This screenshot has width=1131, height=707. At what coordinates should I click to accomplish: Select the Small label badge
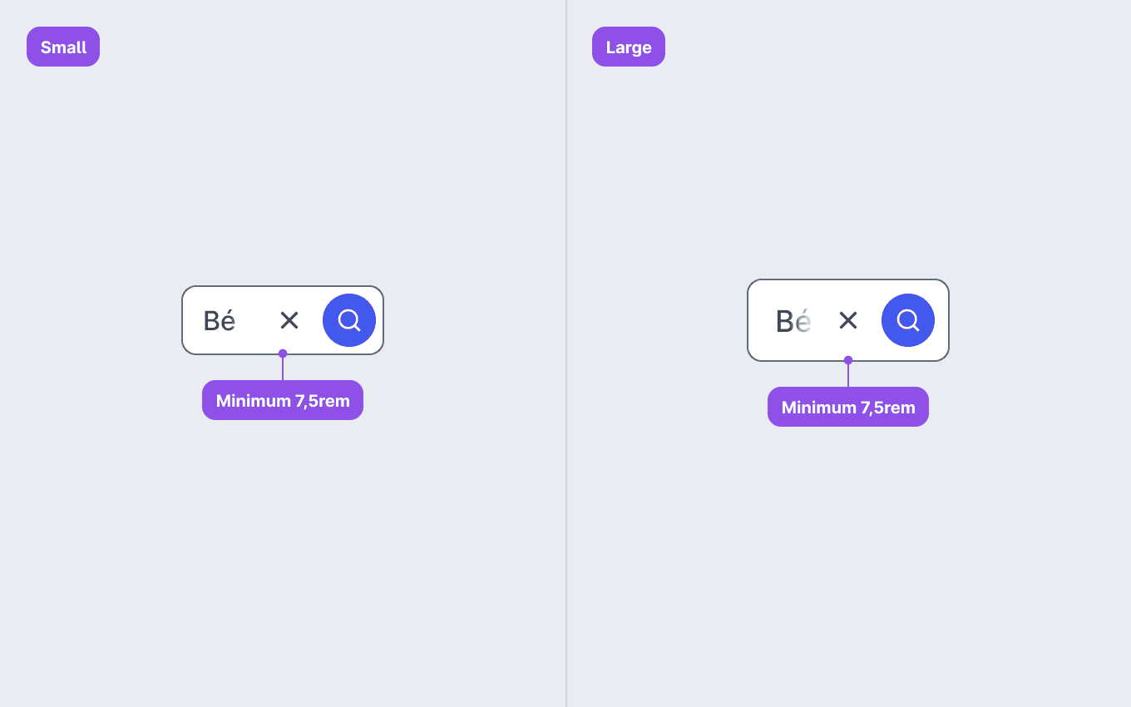coord(63,47)
